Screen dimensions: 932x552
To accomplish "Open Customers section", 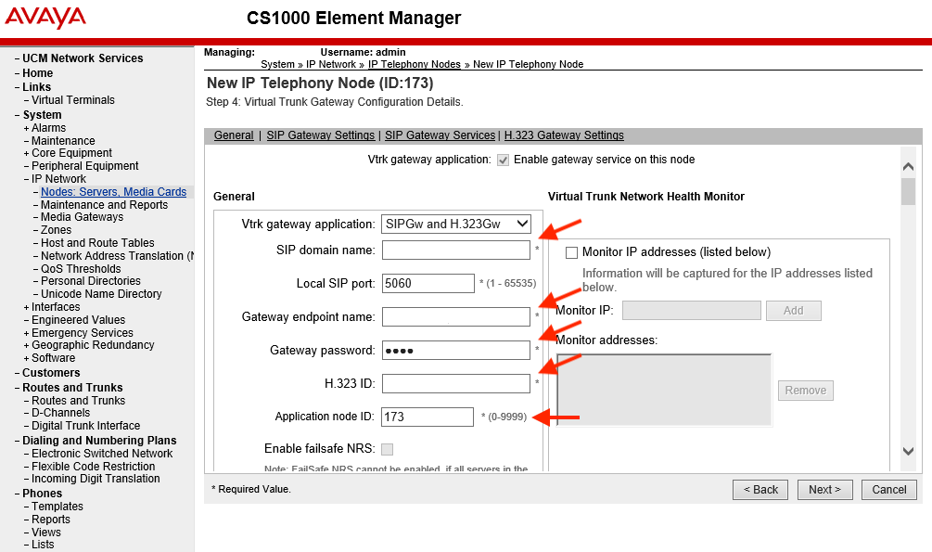I will click(x=51, y=373).
